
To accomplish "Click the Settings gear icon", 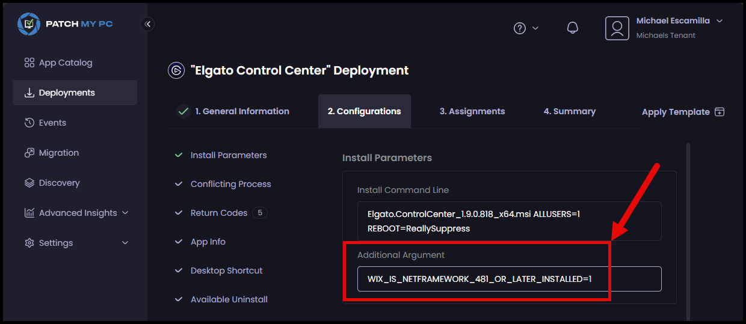I will 29,243.
